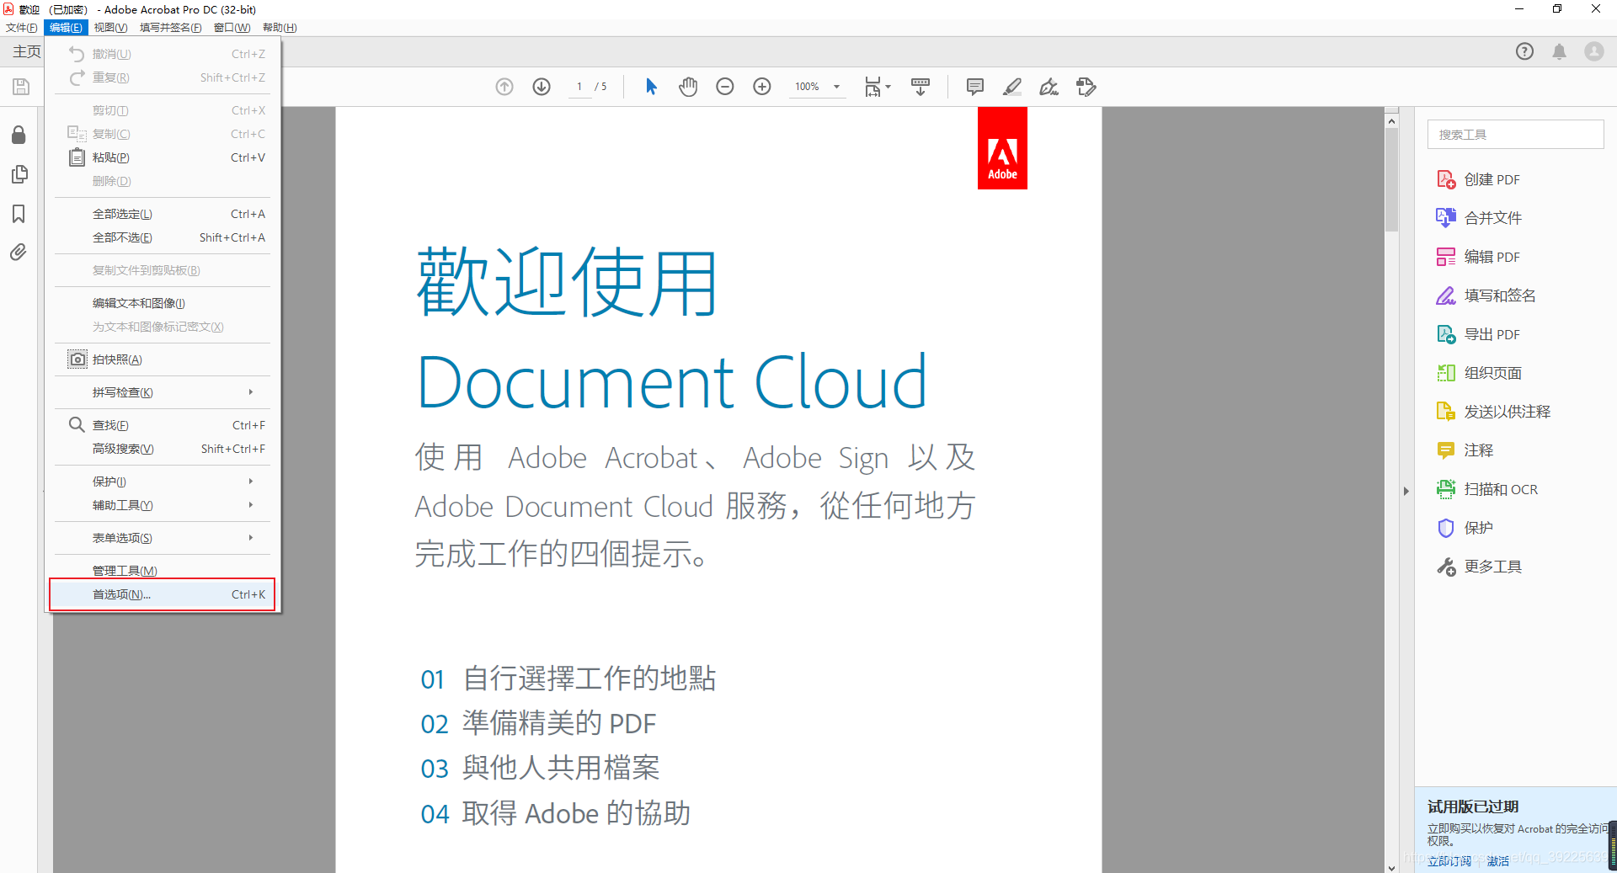Choose 高级搜索 from the Edit menu

[163, 449]
